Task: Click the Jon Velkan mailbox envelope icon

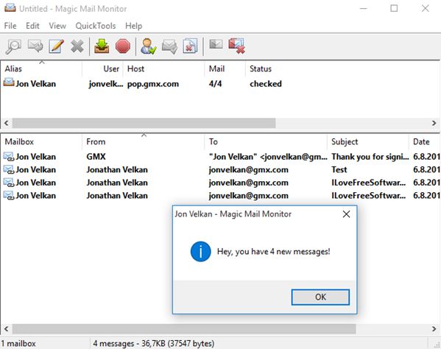Action: point(9,82)
